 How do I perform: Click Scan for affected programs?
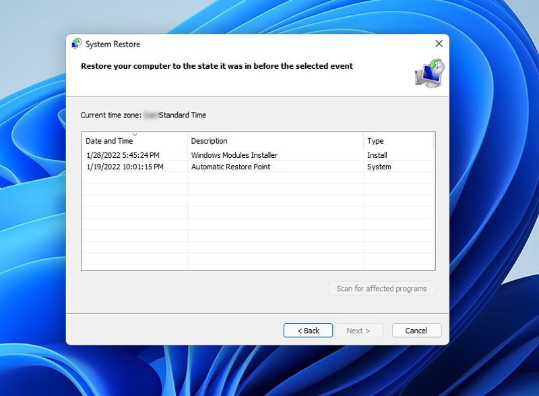[381, 288]
